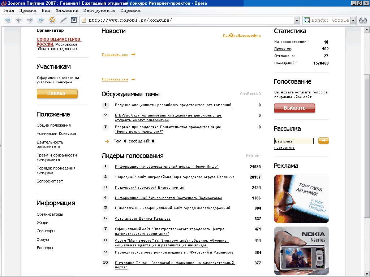Image resolution: width=370 pixels, height=277 pixels.
Task: Click the Forward arrow icon
Action: [30, 20]
